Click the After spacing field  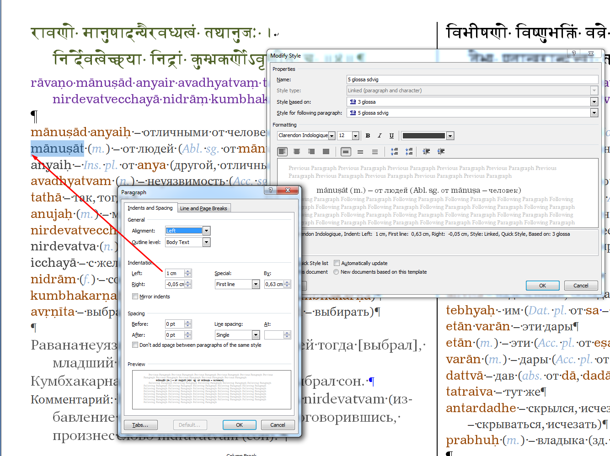[x=175, y=335]
